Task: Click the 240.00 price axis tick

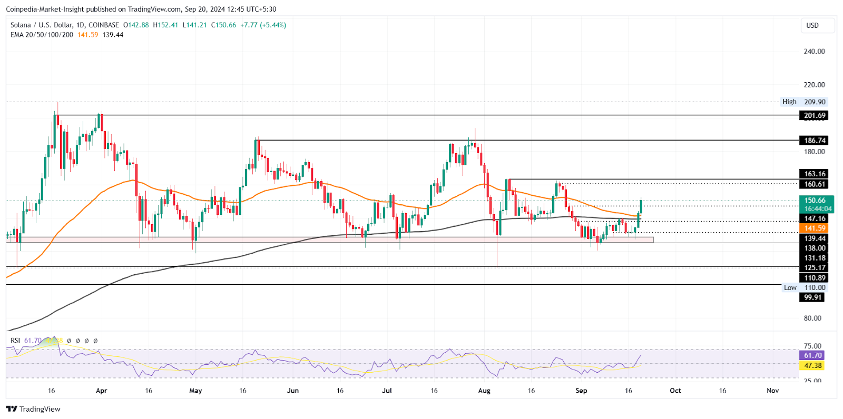Action: click(815, 52)
